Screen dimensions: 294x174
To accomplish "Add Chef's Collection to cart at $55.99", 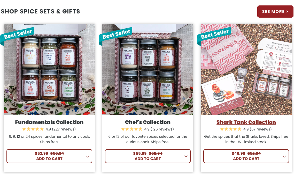I will point(148,156).
